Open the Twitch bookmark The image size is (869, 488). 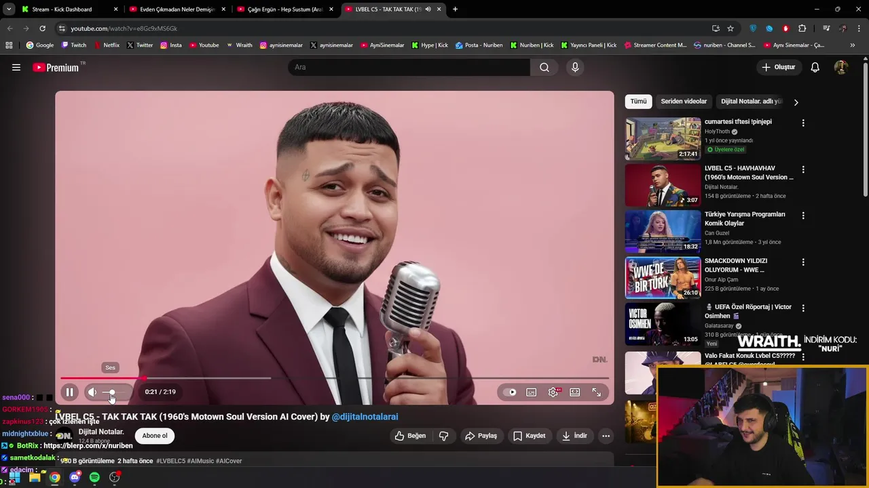tap(74, 45)
